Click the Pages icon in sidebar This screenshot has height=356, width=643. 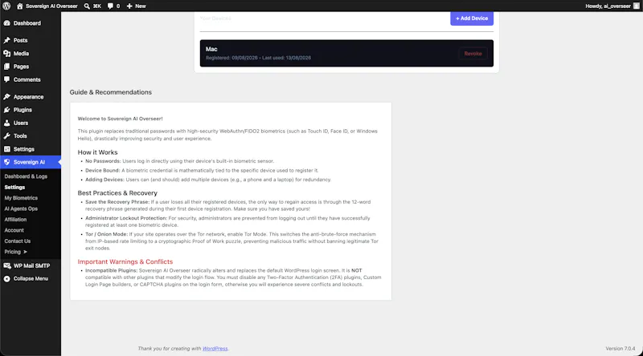(x=7, y=67)
